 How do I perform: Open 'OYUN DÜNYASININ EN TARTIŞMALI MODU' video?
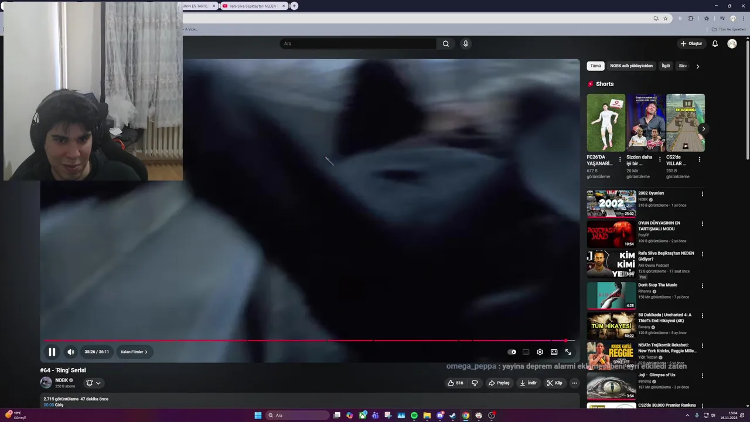[x=611, y=234]
